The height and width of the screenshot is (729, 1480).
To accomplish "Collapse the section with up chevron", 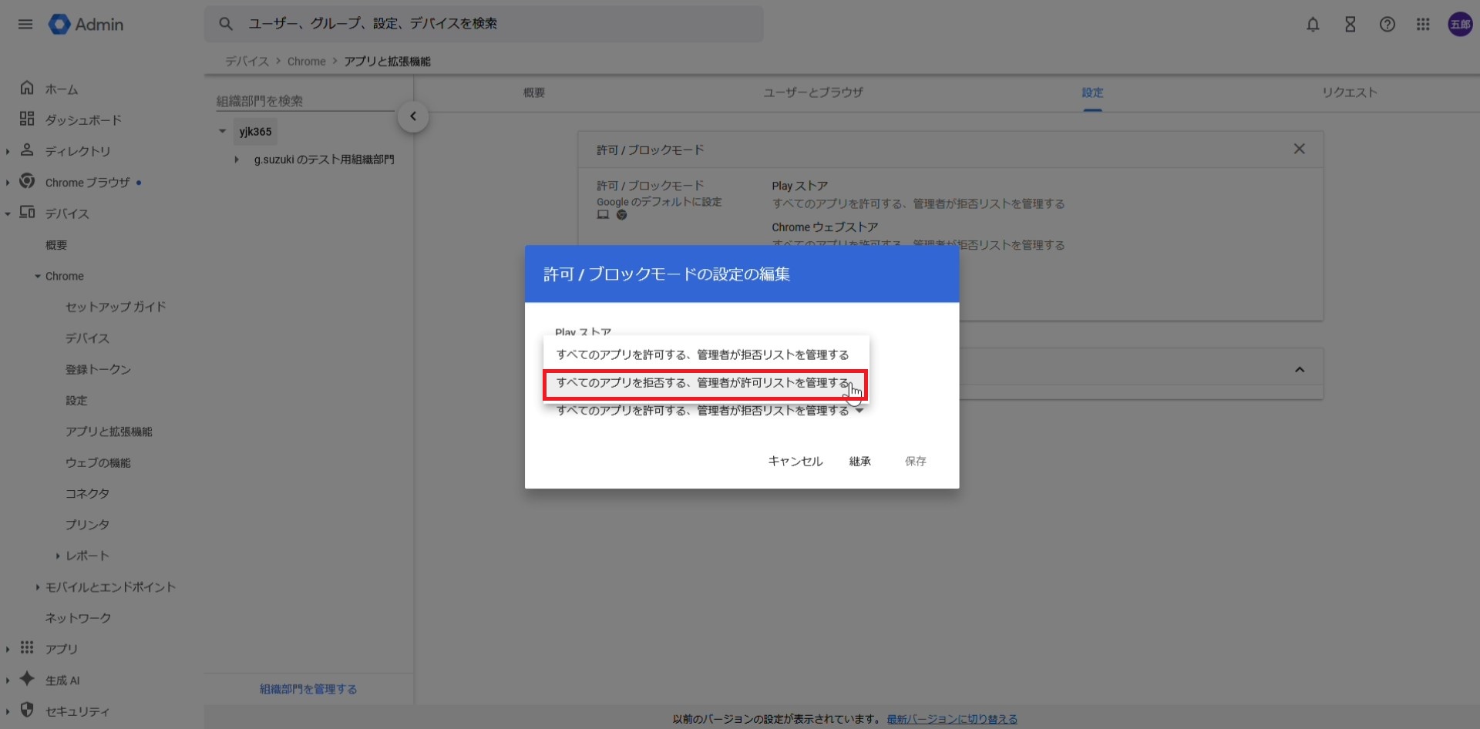I will [x=1299, y=370].
